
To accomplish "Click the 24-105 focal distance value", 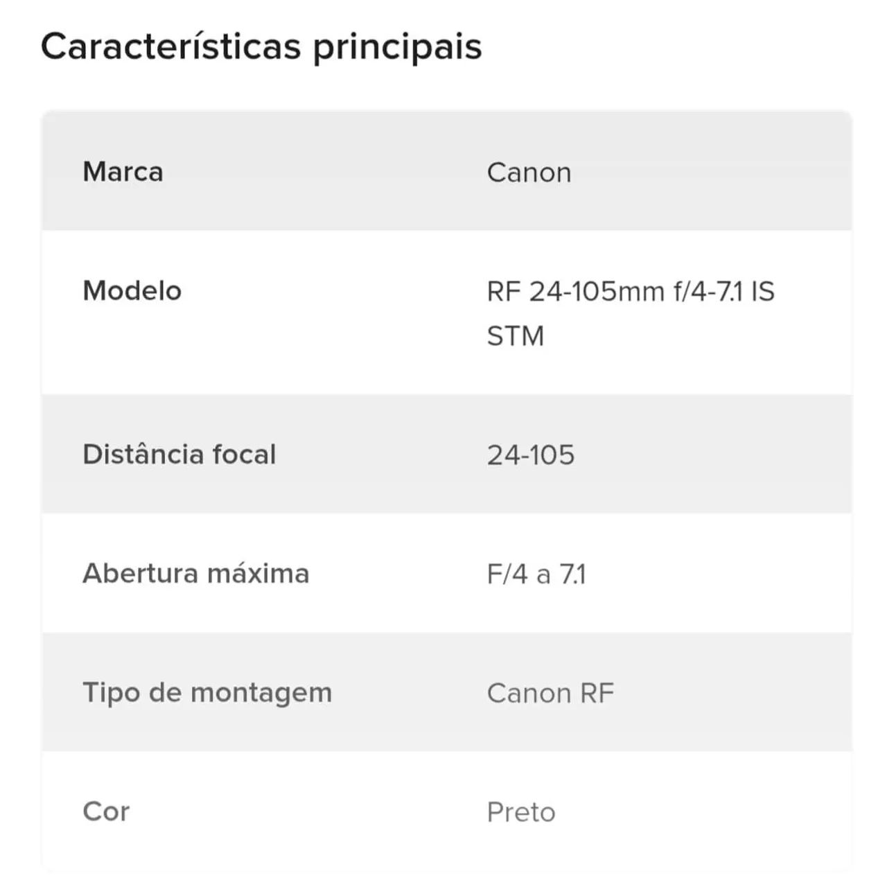I will pos(531,455).
